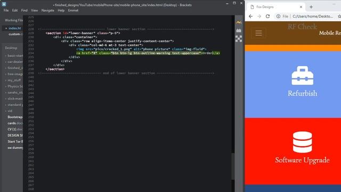The width and height of the screenshot is (341, 192).
Task: Click the Working Files header in the sidebar
Action: tap(14, 20)
